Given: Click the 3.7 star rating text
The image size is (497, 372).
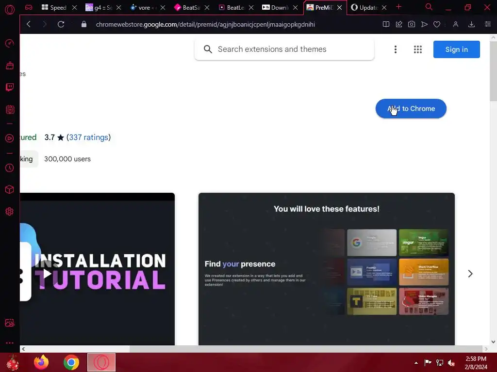Looking at the screenshot, I should (x=54, y=137).
